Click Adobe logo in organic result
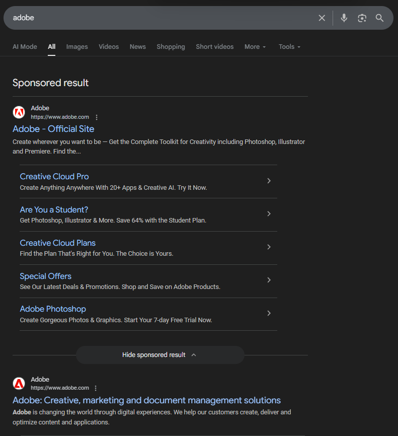This screenshot has height=436, width=398. [x=19, y=384]
